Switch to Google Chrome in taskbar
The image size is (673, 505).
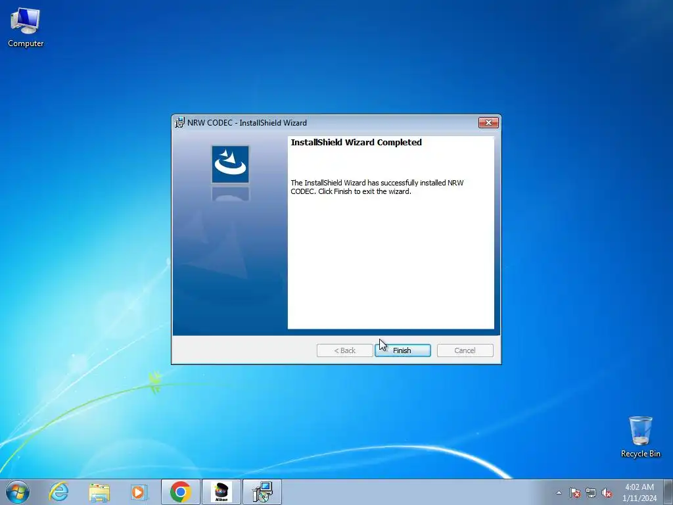point(180,492)
